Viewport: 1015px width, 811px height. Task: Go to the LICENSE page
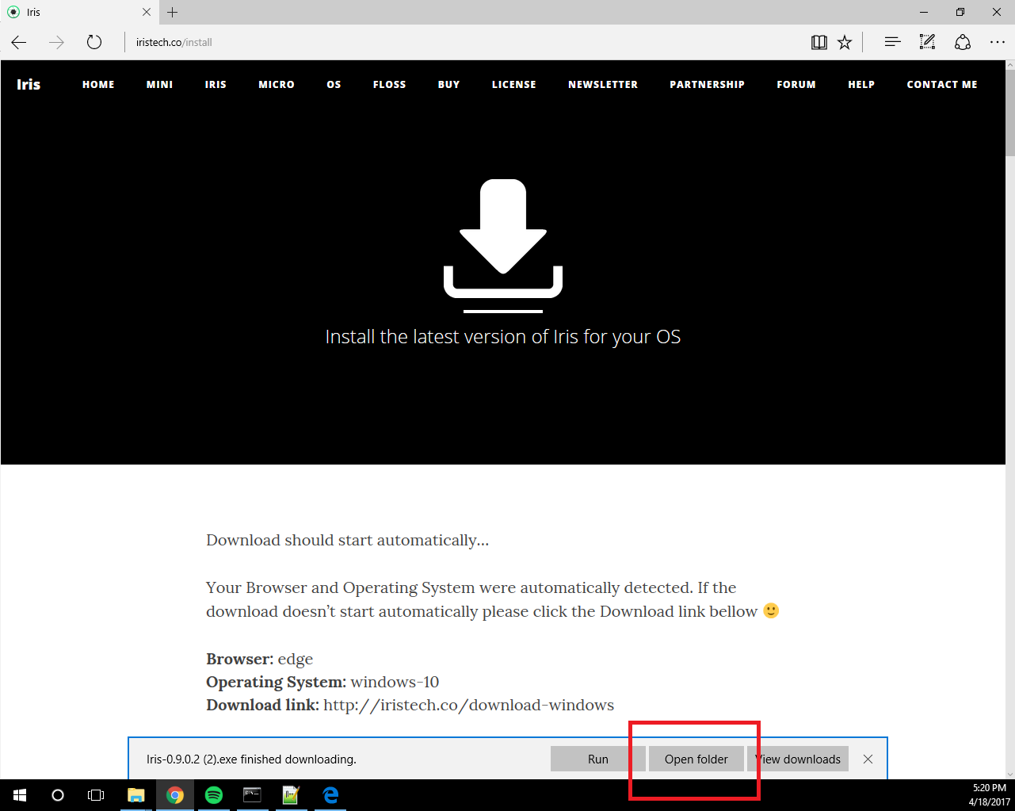(x=513, y=84)
